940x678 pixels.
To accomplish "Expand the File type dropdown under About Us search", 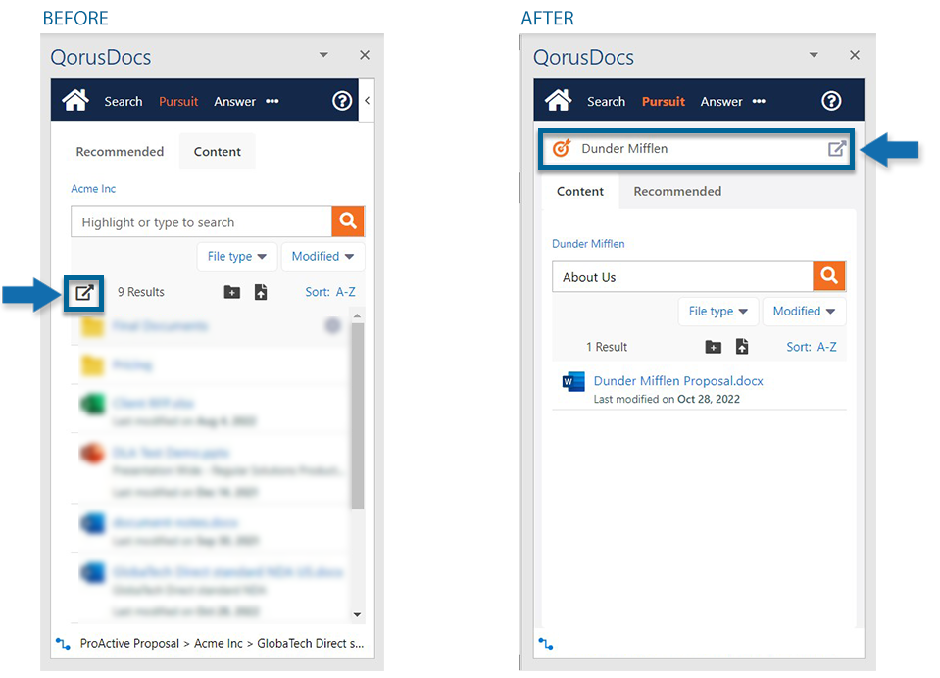I will point(717,312).
